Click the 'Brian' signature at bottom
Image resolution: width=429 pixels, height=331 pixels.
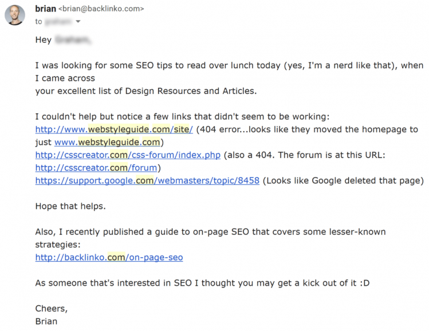click(46, 321)
